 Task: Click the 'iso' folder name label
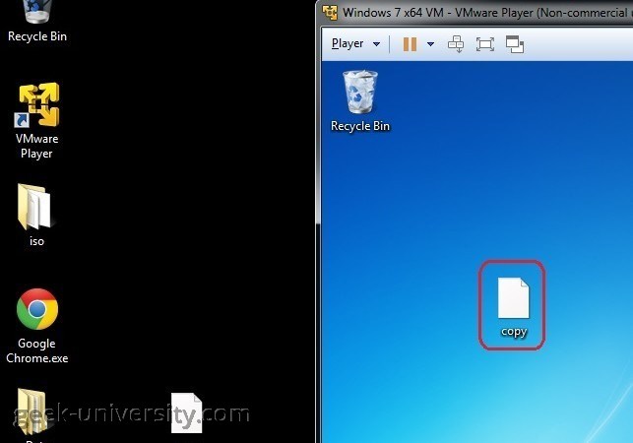coord(36,241)
